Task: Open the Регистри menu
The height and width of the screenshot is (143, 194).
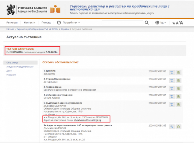Action: click(12, 23)
